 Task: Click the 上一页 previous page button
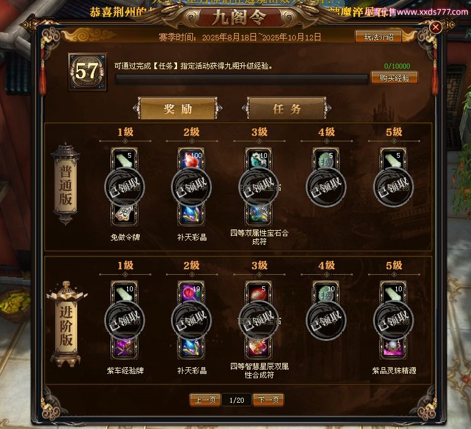click(x=205, y=400)
